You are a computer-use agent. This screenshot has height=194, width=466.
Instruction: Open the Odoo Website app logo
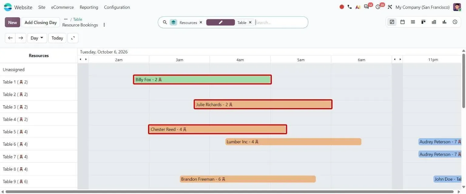pos(8,7)
